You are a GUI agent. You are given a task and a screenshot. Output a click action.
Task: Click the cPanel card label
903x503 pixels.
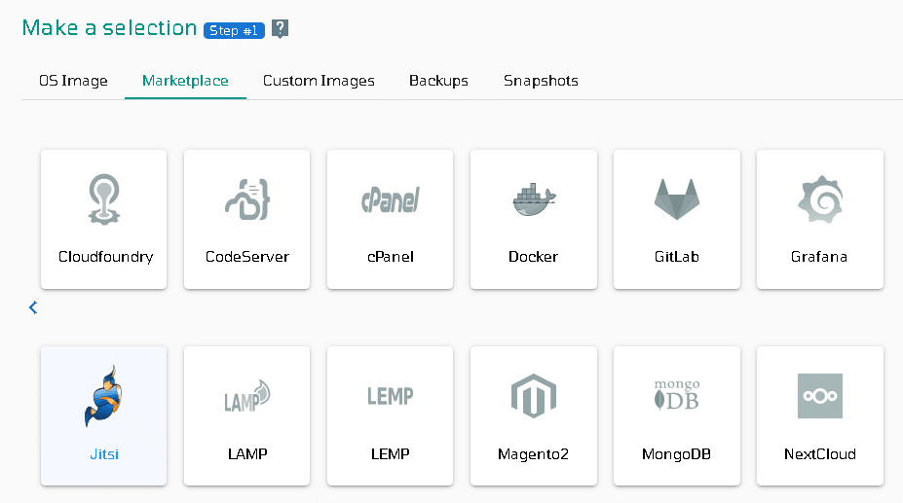point(391,257)
